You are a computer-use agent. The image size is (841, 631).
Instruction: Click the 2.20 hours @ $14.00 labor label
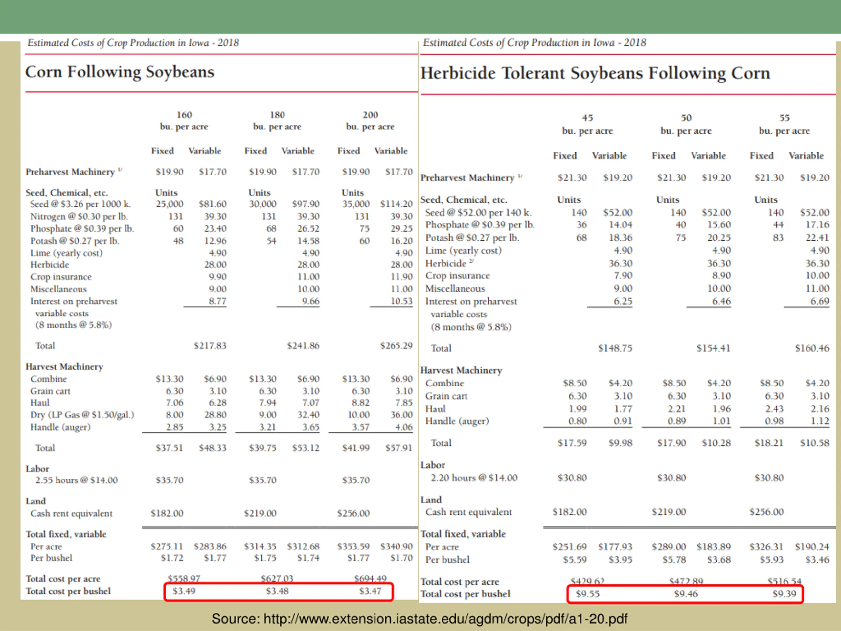coord(474,478)
